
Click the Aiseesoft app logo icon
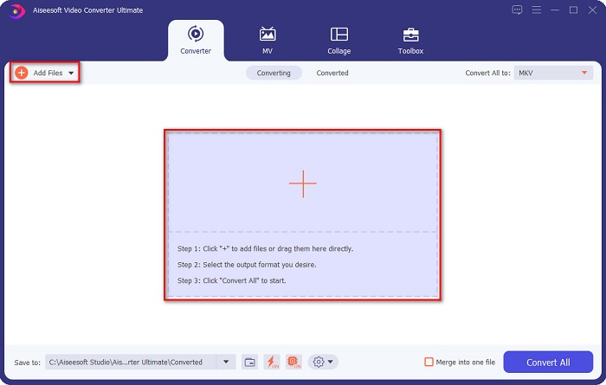pos(17,10)
